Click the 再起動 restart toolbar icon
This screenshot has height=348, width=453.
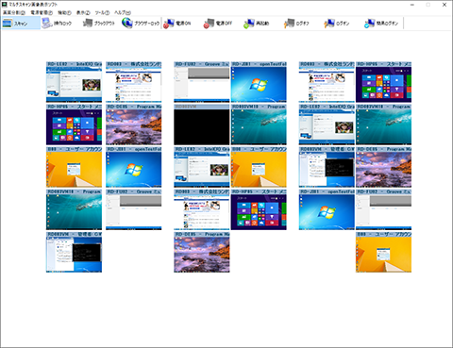click(x=256, y=24)
